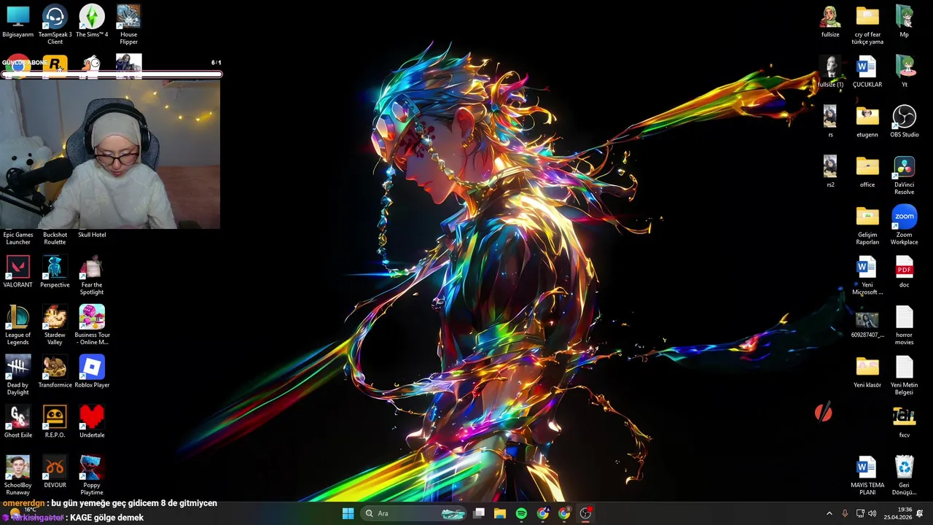Open the DEVOUR game shortcut
Screen dimensions: 933x525
[x=55, y=472]
